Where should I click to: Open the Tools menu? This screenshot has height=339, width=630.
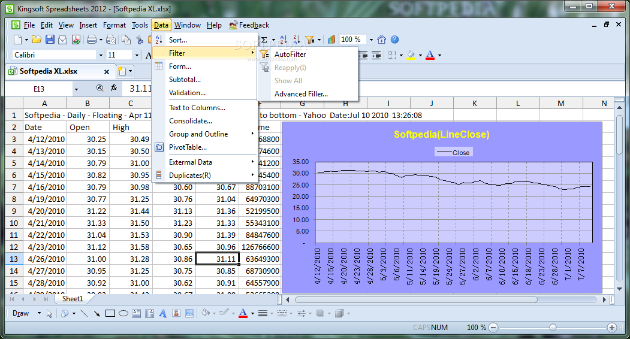[x=140, y=25]
